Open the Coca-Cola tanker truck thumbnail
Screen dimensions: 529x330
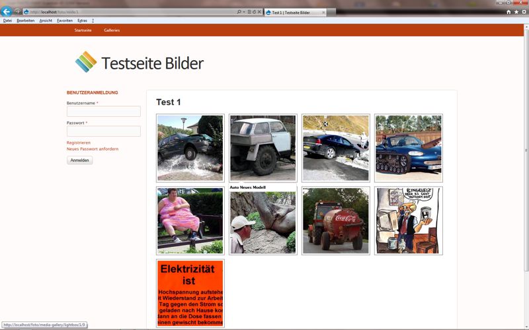pos(336,220)
